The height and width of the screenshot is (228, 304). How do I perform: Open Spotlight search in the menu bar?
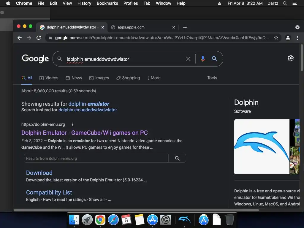285,3
